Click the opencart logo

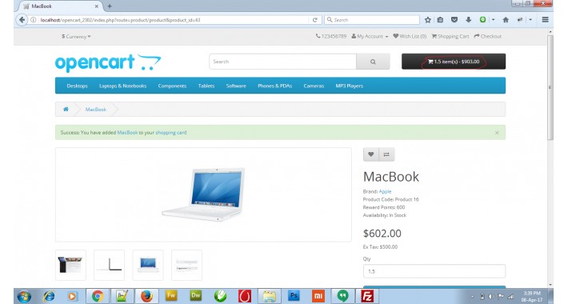click(108, 62)
